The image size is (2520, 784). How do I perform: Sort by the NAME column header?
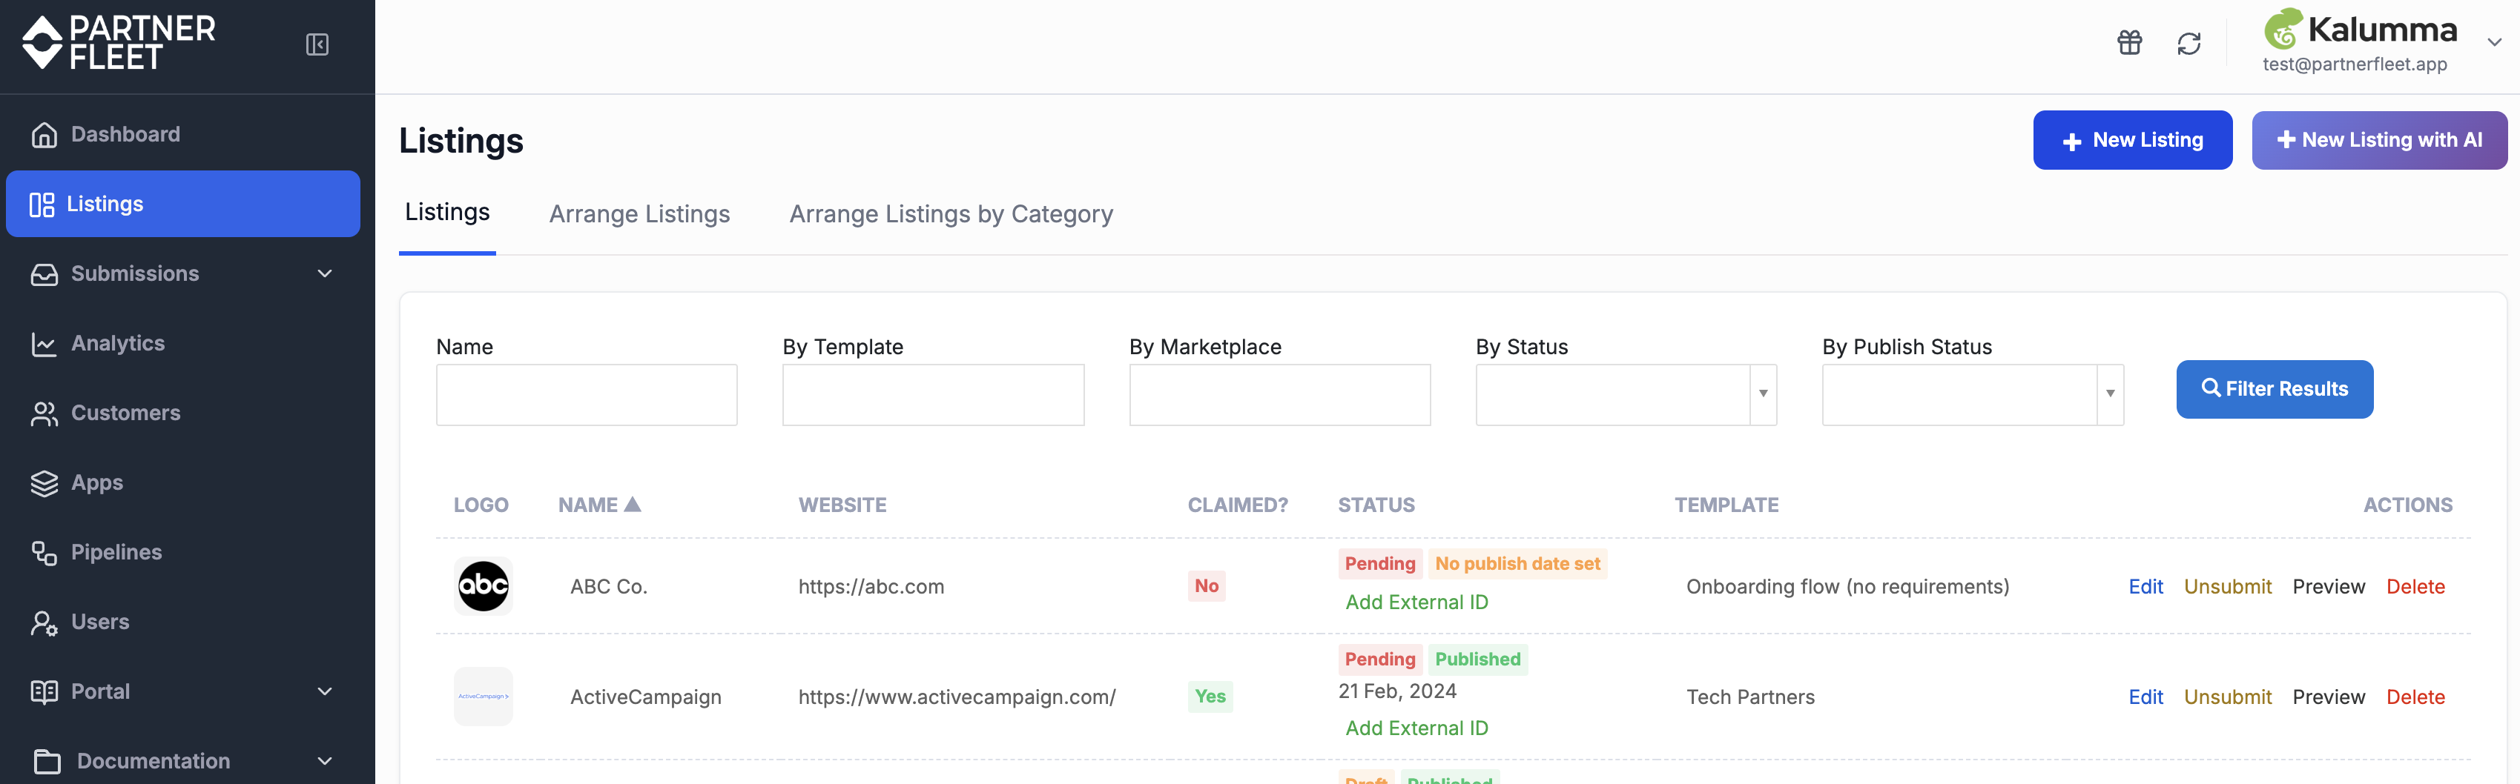pyautogui.click(x=598, y=505)
